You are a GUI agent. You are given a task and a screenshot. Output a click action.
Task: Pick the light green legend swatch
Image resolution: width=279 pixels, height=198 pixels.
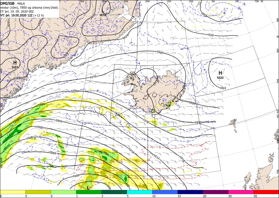63,192
